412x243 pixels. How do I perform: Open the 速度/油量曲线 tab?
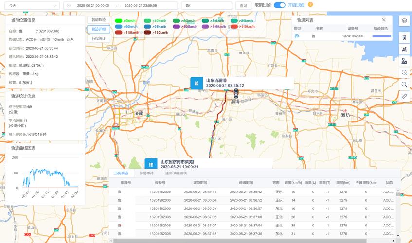(x=176, y=173)
